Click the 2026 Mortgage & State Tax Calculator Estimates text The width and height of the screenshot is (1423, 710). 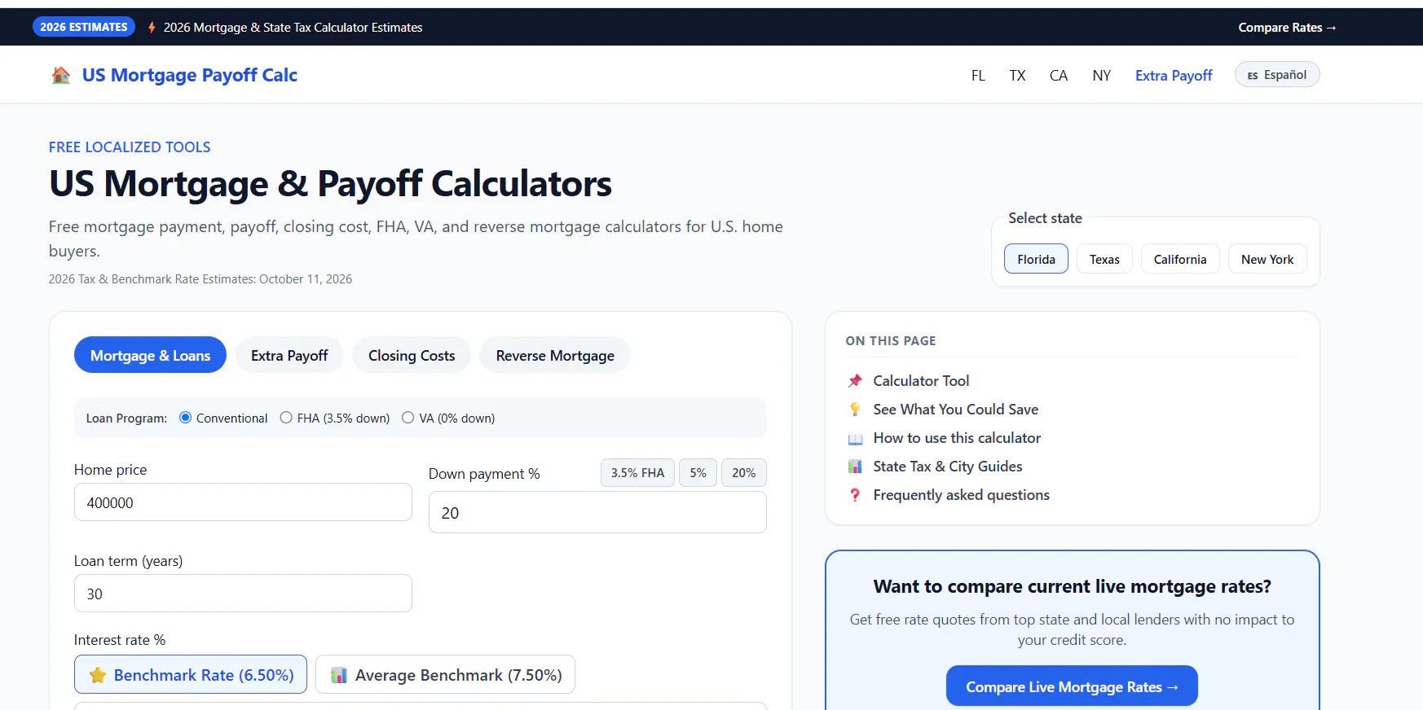tap(293, 28)
